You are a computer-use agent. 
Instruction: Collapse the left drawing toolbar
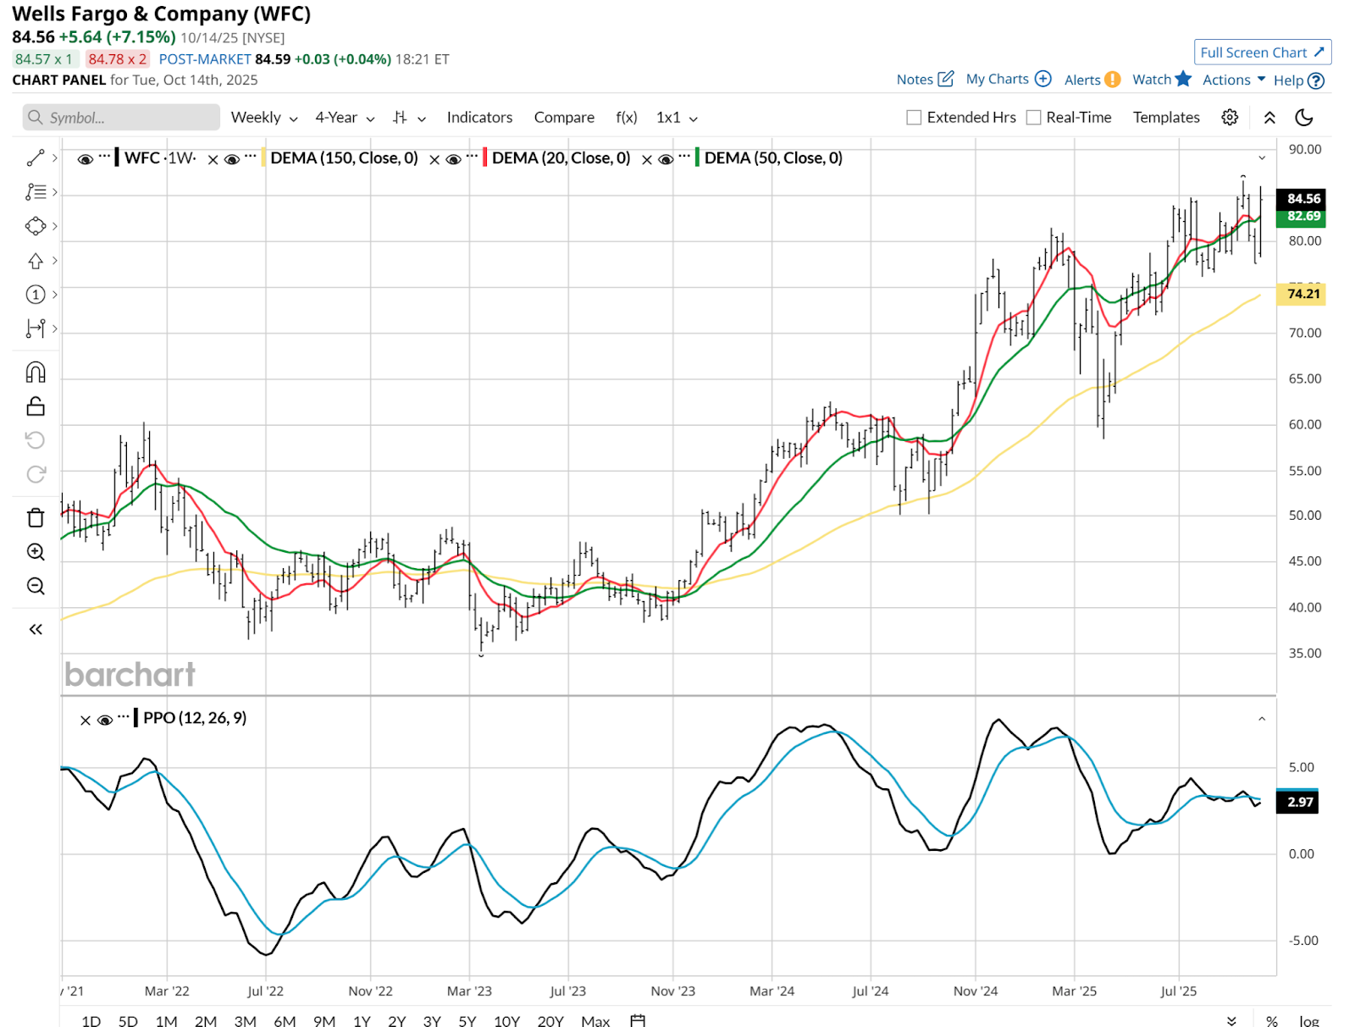click(36, 629)
